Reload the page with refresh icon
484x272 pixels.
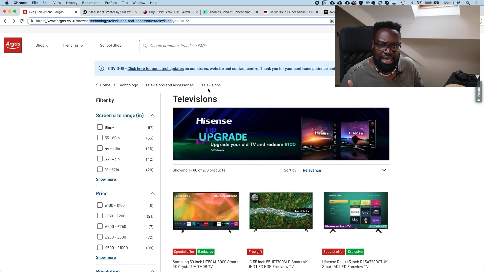point(22,21)
